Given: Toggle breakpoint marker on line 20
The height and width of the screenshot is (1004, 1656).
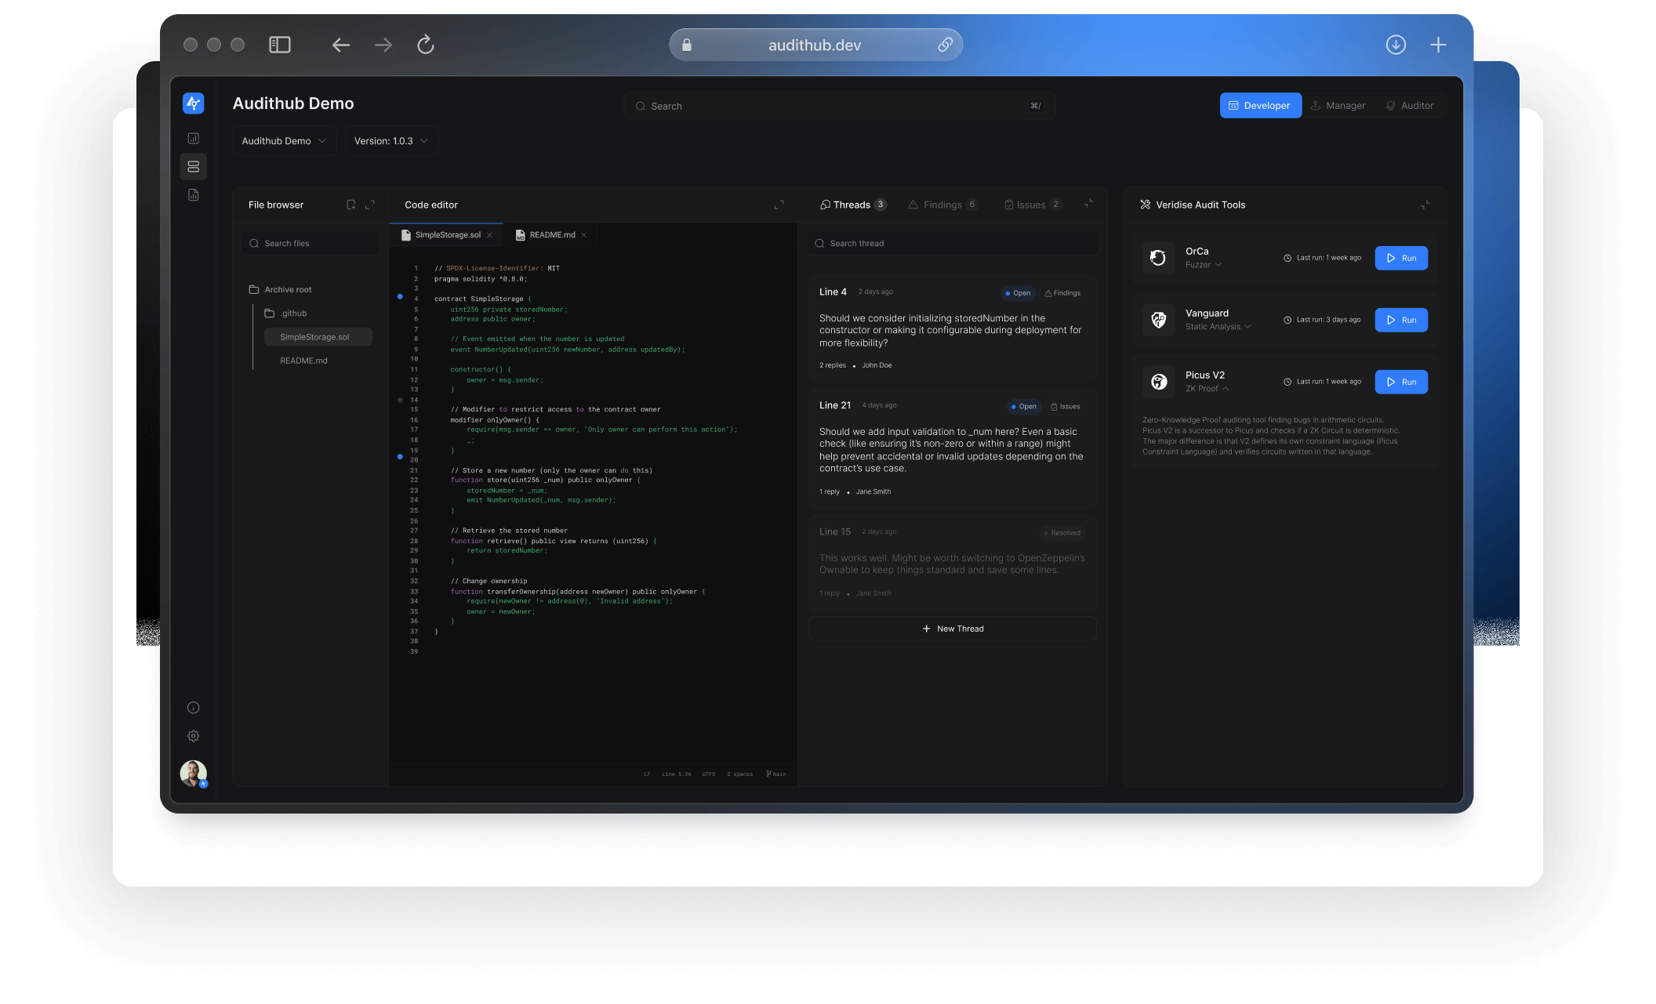Looking at the screenshot, I should click(400, 456).
